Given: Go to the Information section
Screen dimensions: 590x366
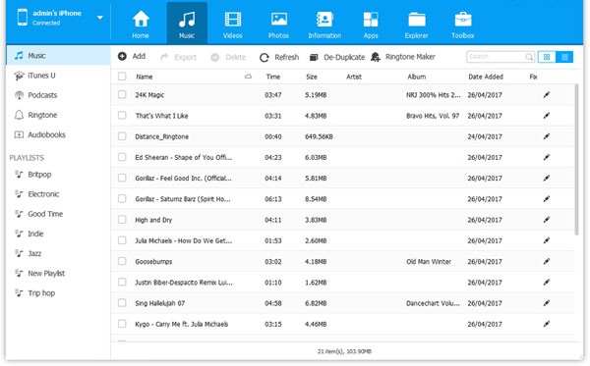Looking at the screenshot, I should [x=324, y=24].
